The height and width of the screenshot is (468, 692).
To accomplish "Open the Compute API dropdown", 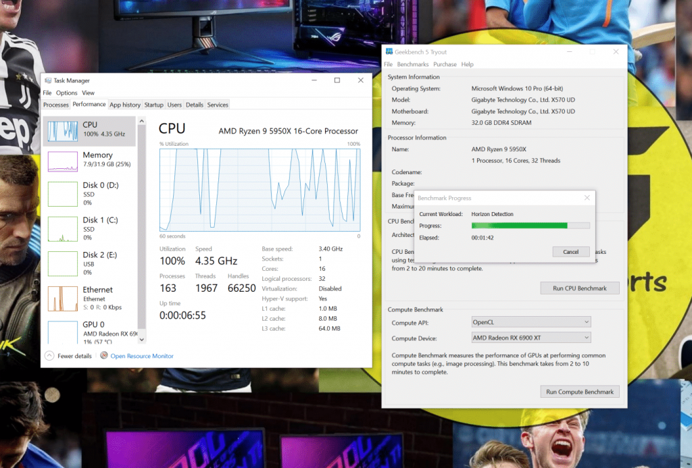I will click(x=531, y=322).
